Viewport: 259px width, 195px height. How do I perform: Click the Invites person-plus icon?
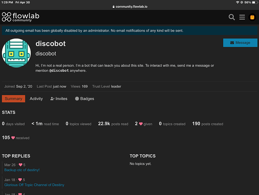click(52, 99)
